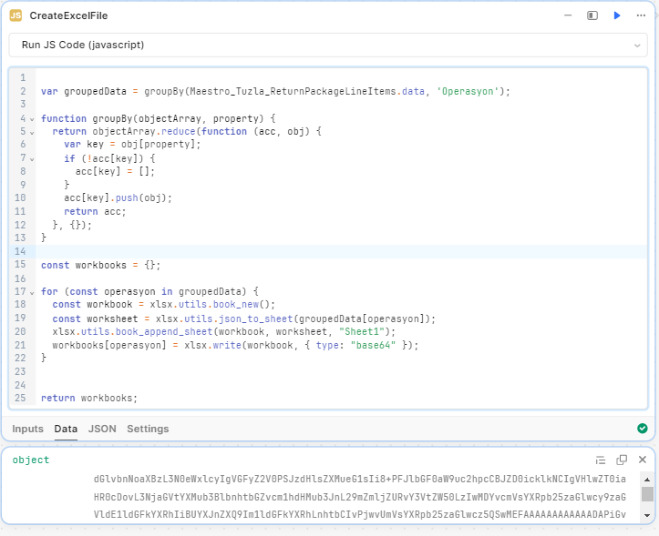Screen dimensions: 659x536
Task: Click the "Sheet1" string on line 20
Action: pyautogui.click(x=362, y=331)
